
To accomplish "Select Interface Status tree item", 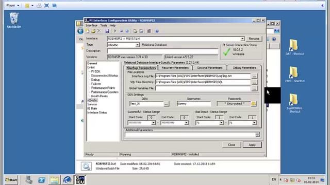I will (97, 113).
